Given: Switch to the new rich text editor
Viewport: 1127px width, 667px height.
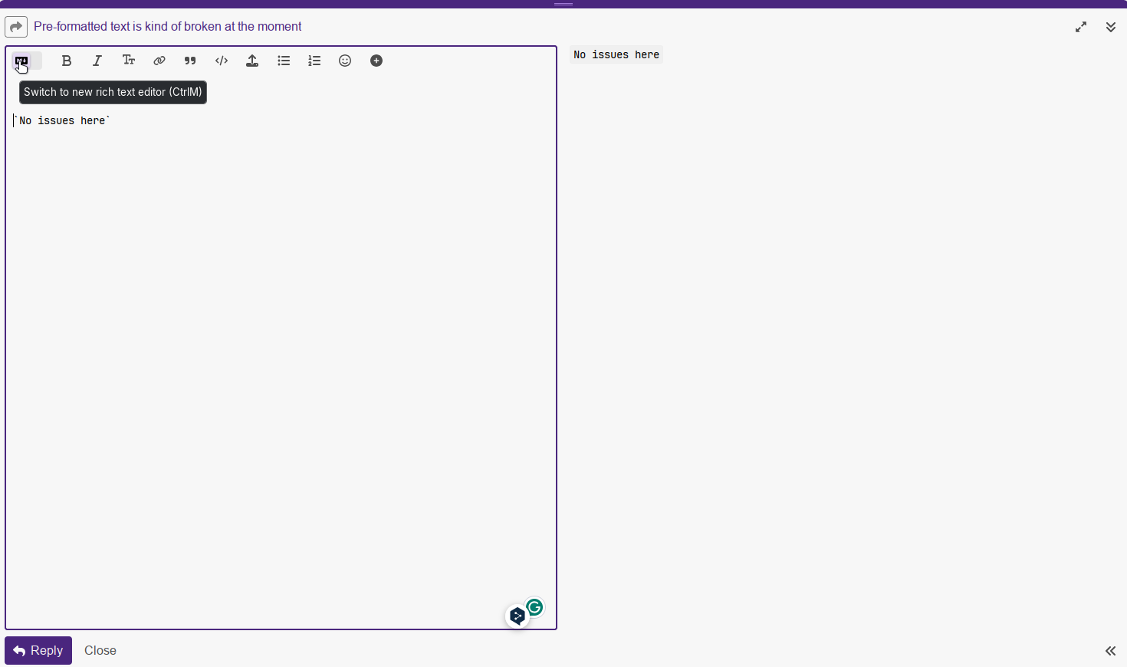Looking at the screenshot, I should 27,61.
